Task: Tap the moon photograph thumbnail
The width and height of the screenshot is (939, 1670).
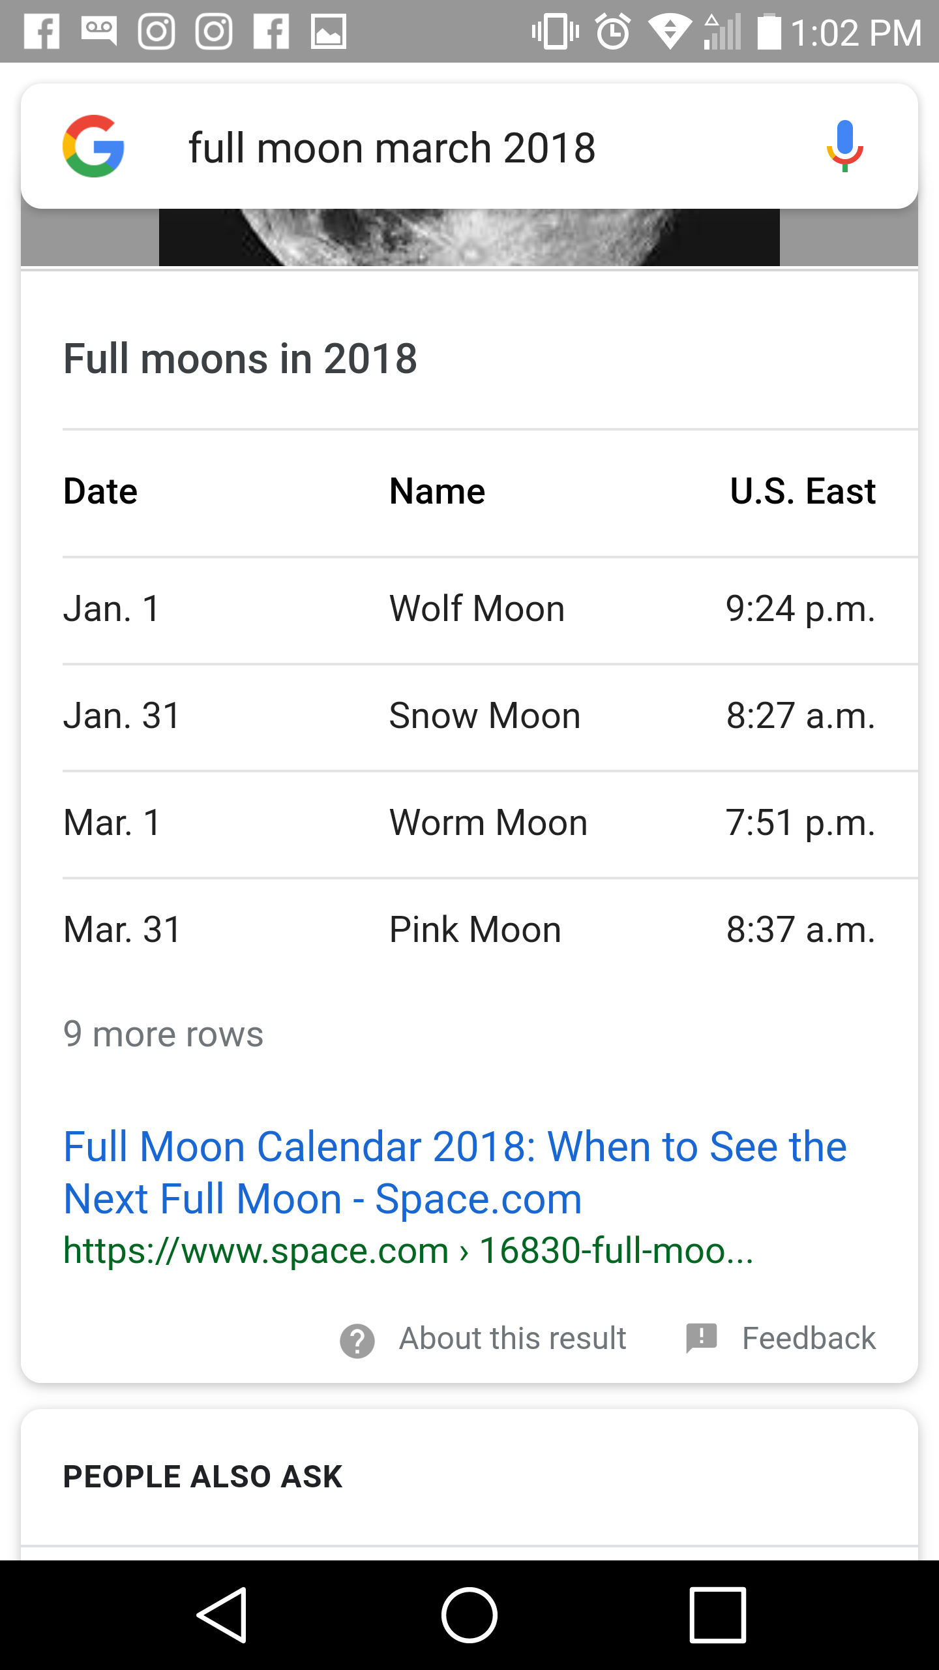Action: click(x=469, y=237)
